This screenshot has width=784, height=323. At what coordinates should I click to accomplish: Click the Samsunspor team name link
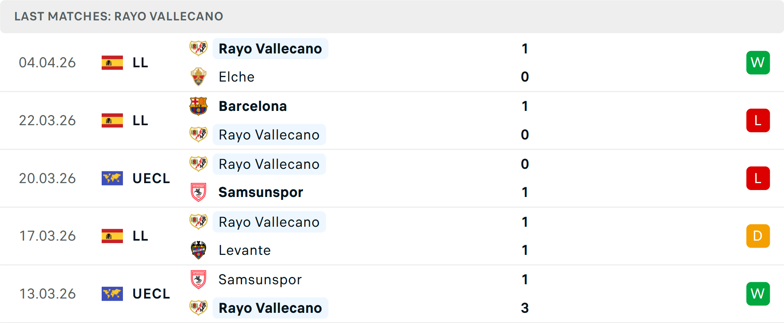(x=261, y=192)
